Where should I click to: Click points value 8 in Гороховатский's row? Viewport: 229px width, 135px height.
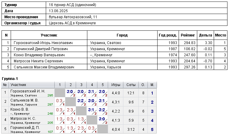[143, 93]
